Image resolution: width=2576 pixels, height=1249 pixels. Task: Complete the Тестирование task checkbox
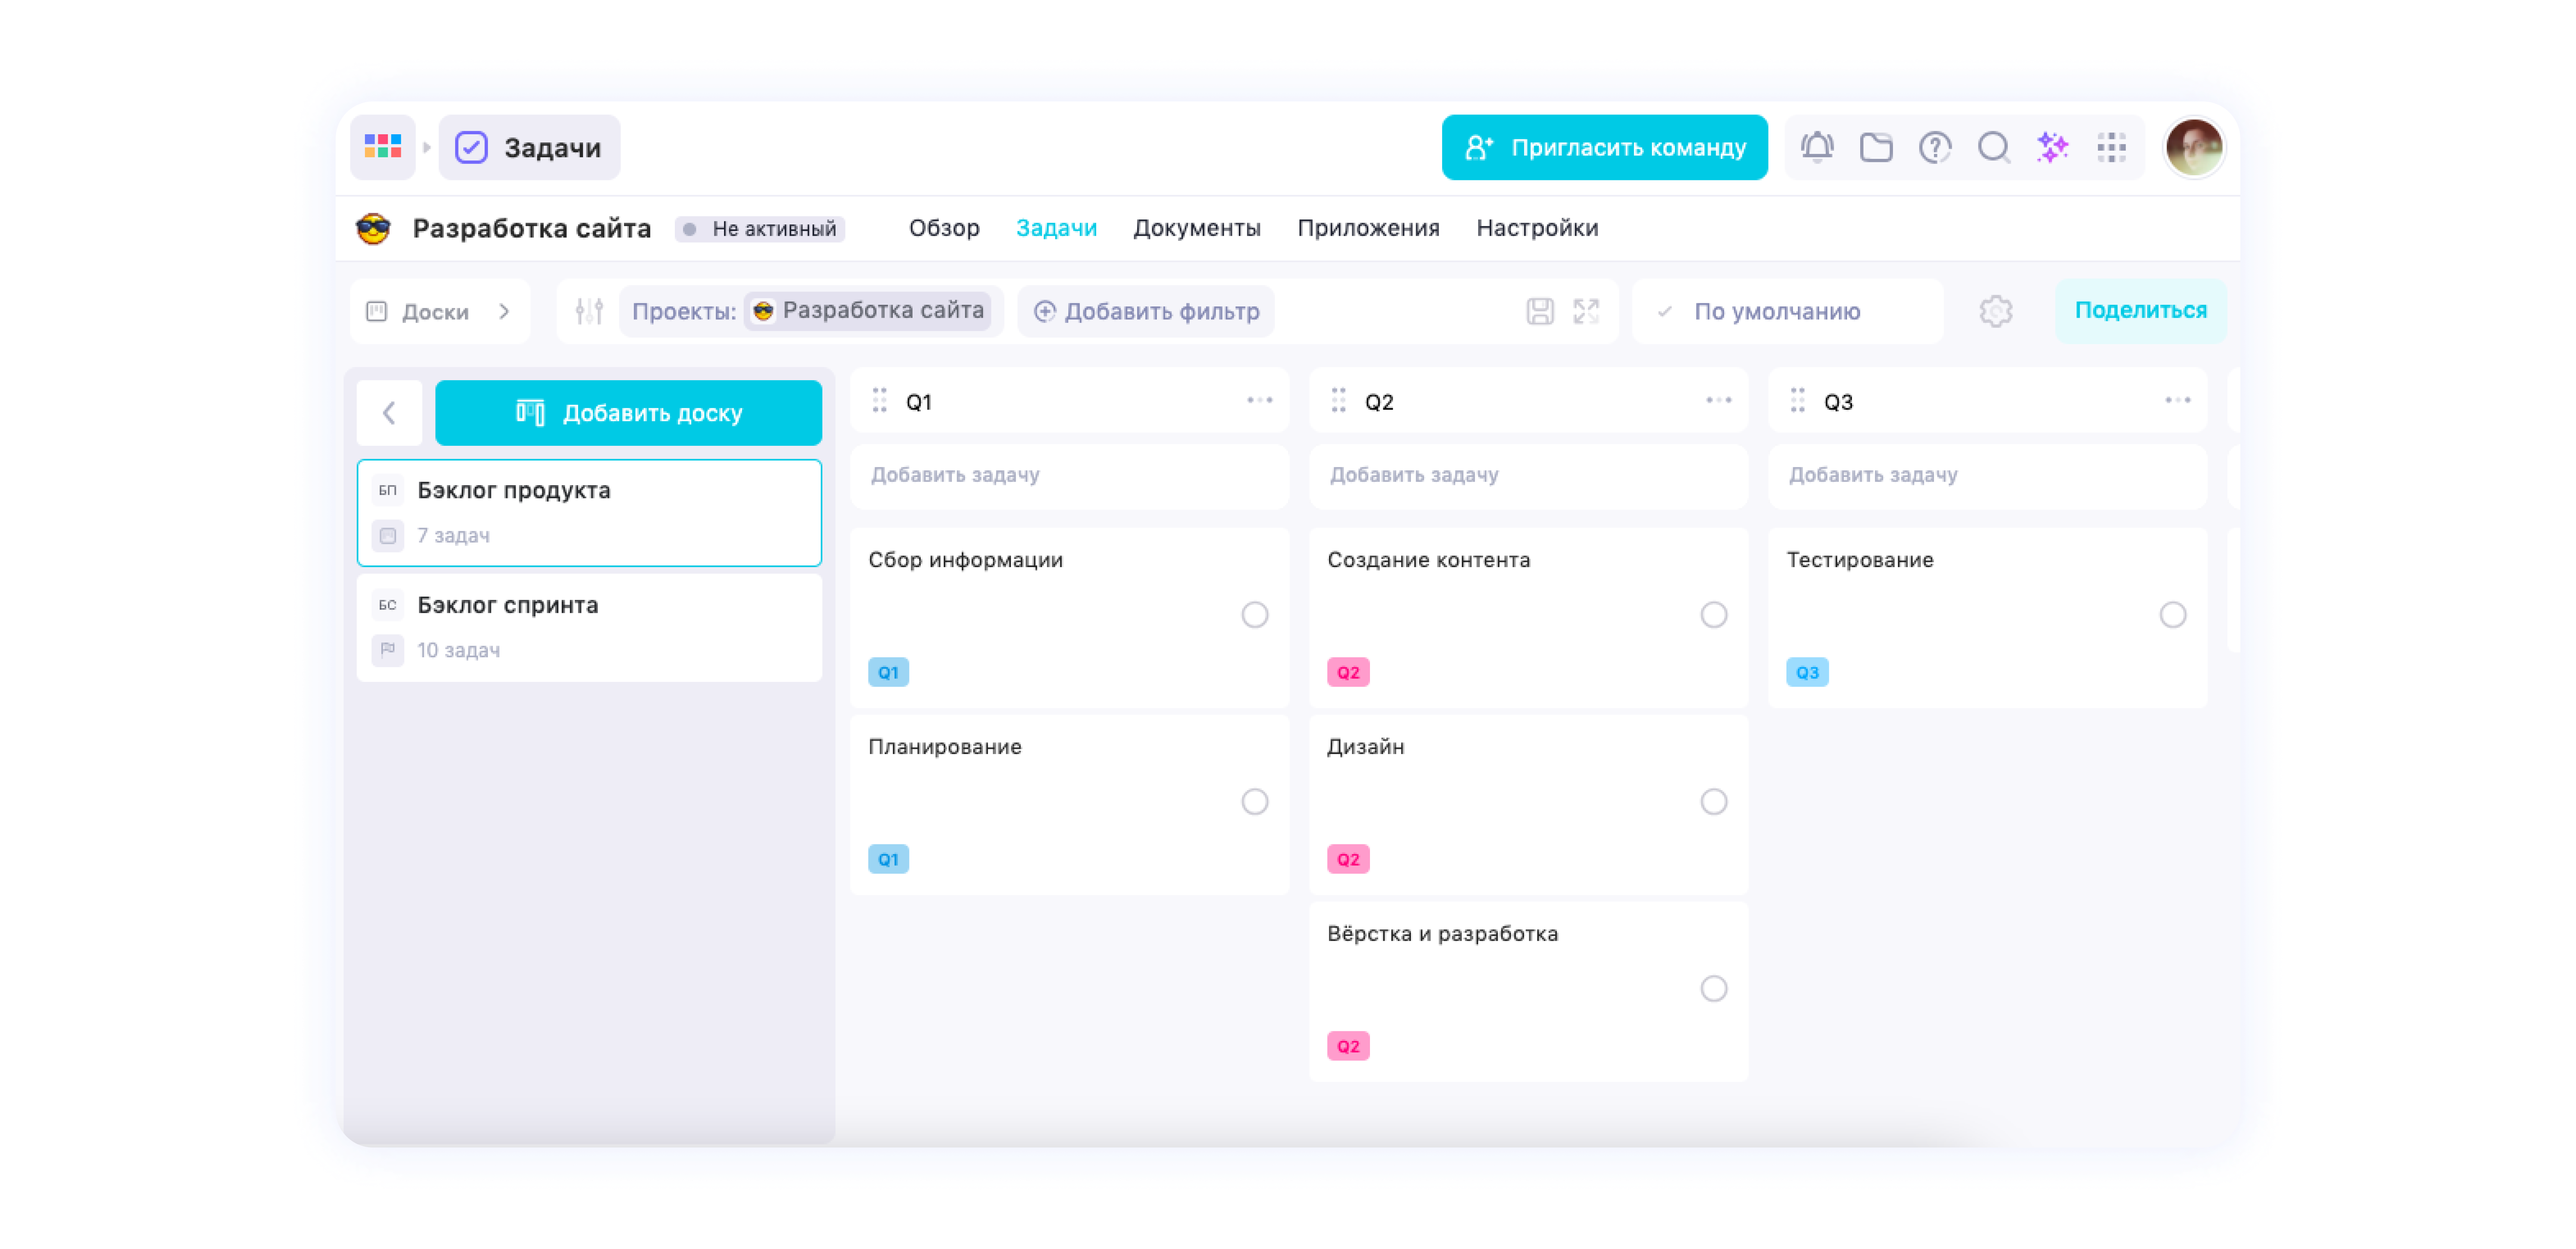tap(2172, 615)
